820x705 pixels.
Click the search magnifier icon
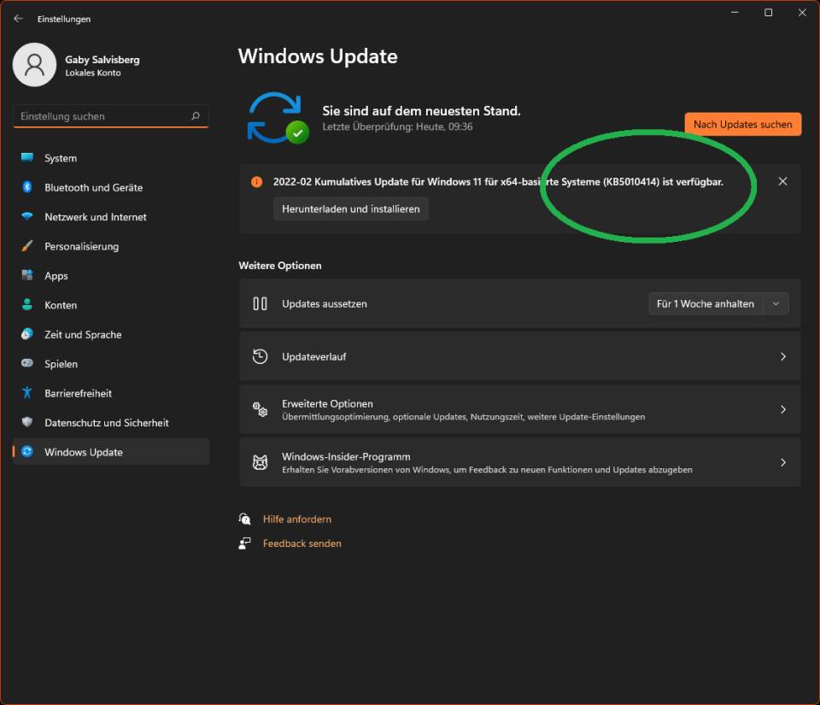point(196,116)
